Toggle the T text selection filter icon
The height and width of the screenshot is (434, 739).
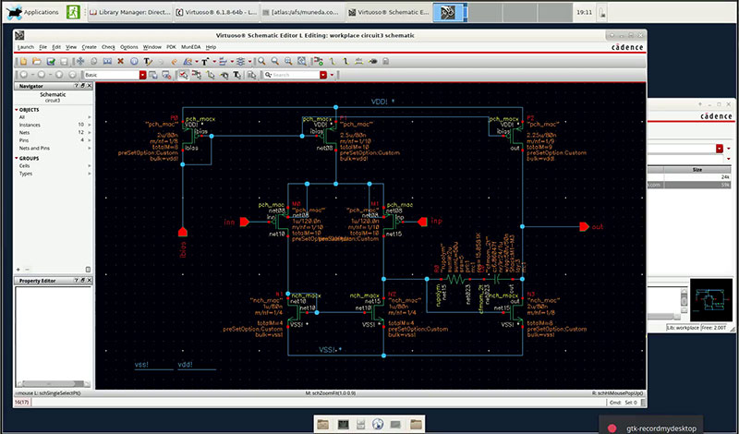tap(237, 75)
